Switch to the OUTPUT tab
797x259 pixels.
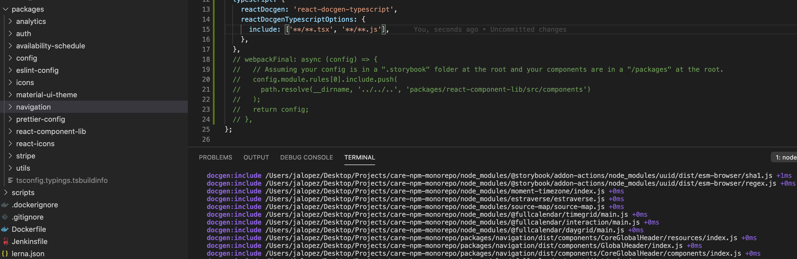[256, 157]
